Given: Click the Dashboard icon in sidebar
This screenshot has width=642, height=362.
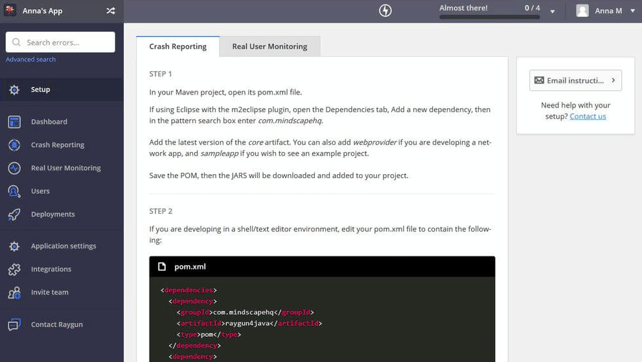Looking at the screenshot, I should (x=14, y=122).
